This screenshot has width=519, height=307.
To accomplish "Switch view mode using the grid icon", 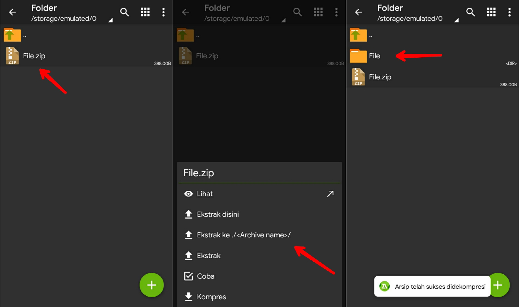I will (145, 12).
